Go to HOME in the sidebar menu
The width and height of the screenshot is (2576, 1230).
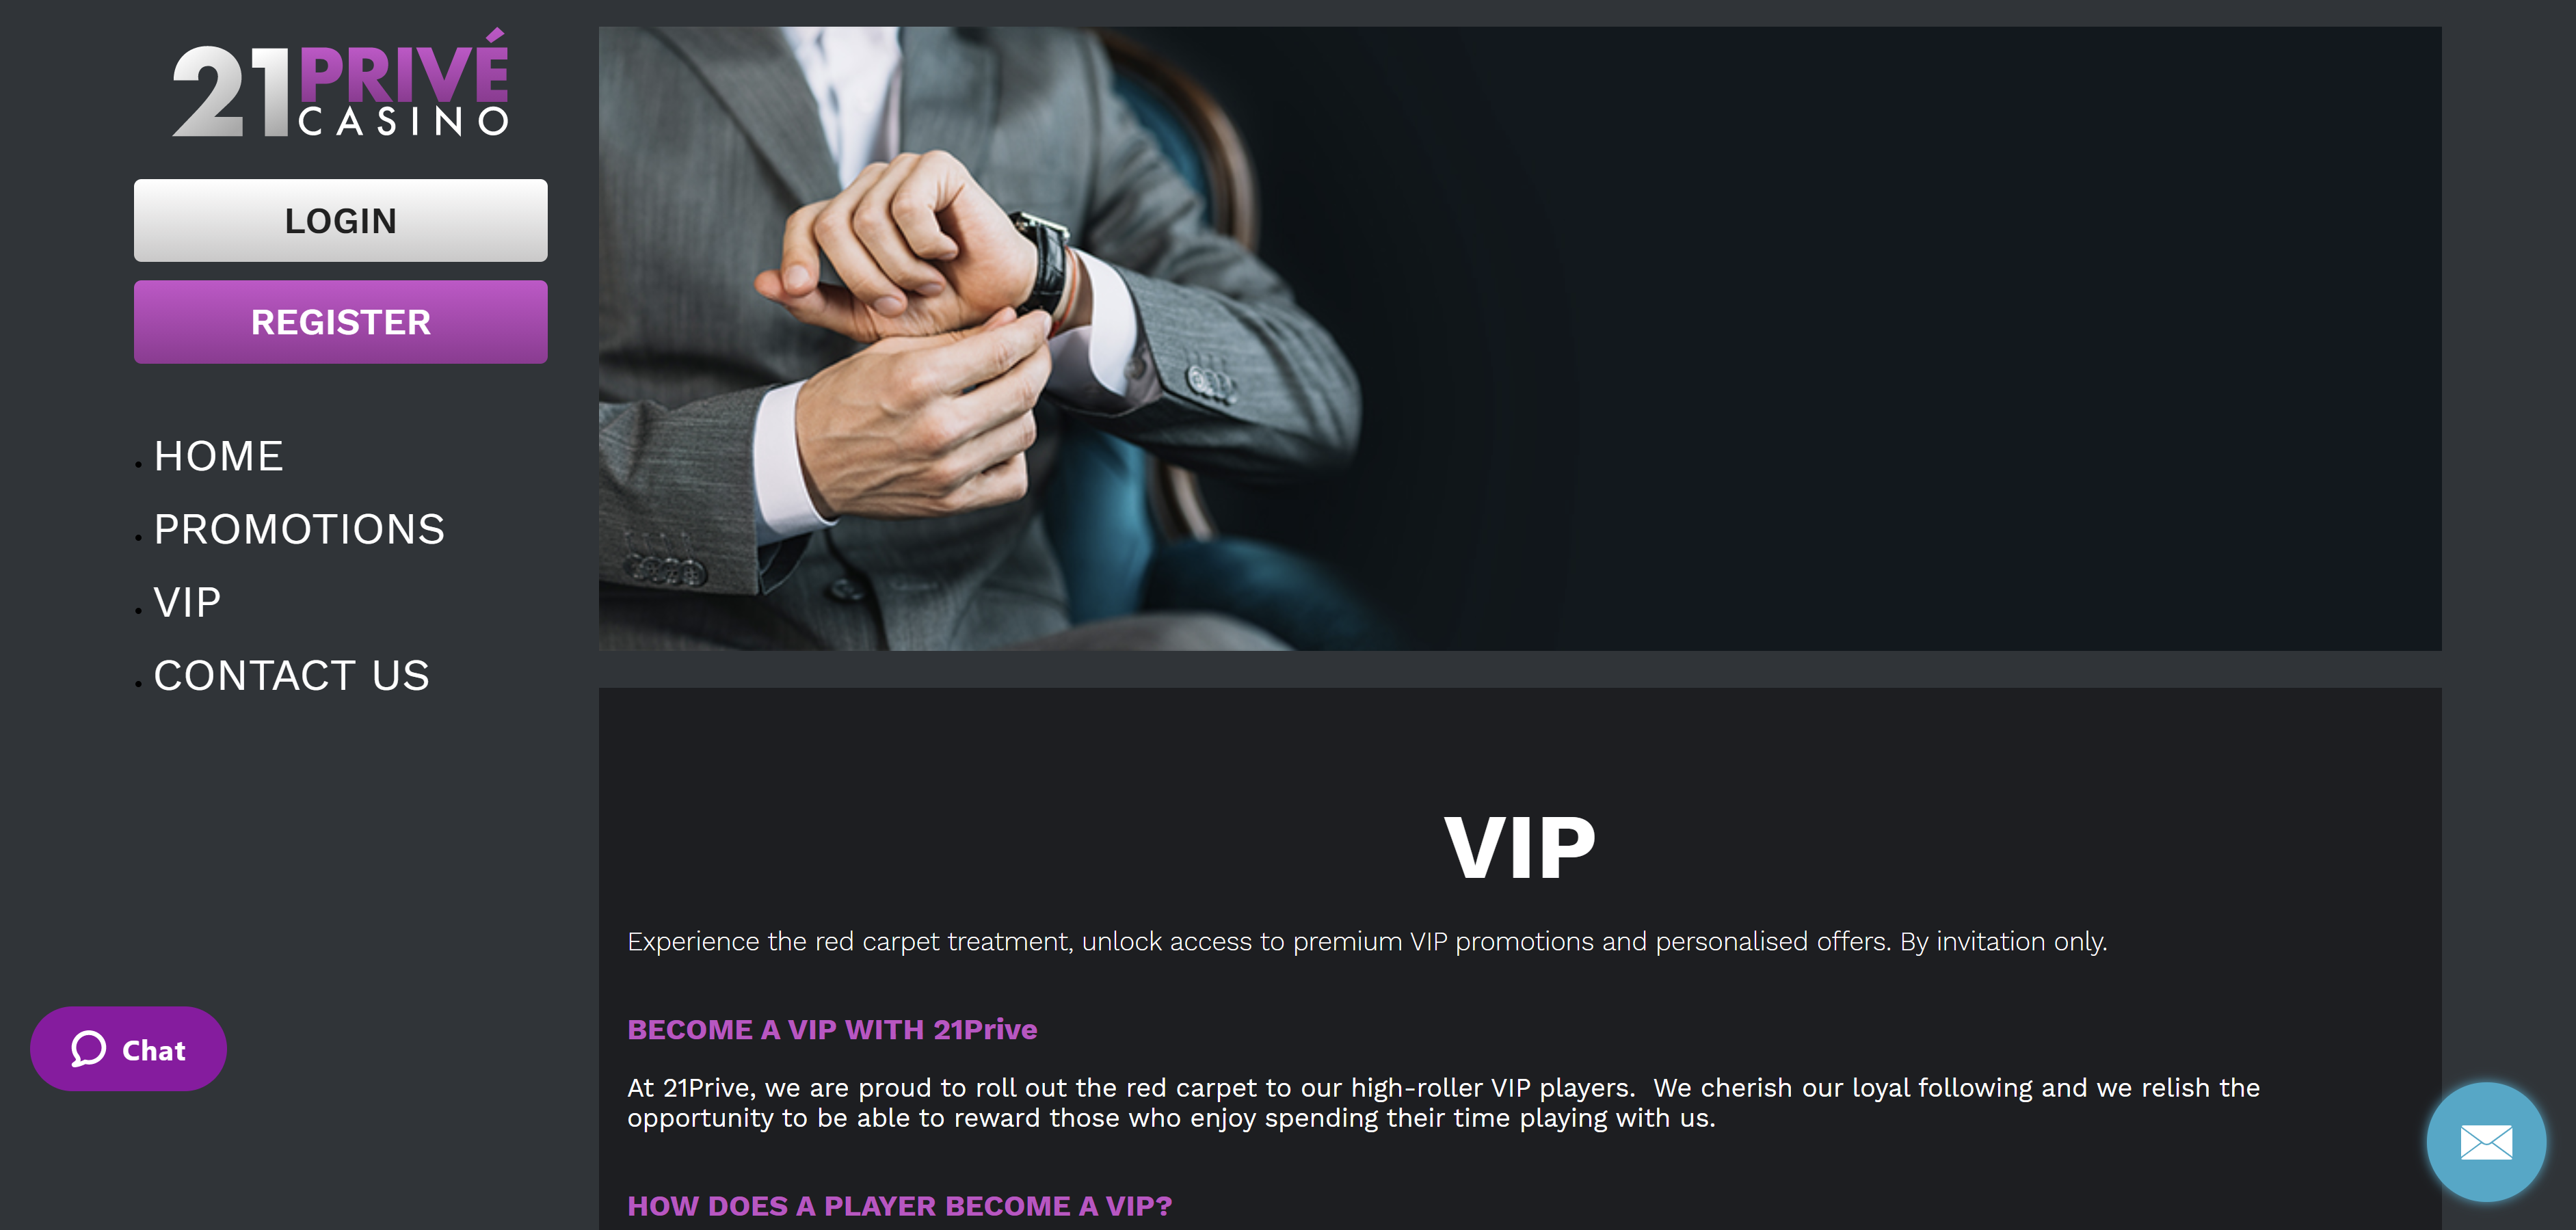pyautogui.click(x=219, y=456)
